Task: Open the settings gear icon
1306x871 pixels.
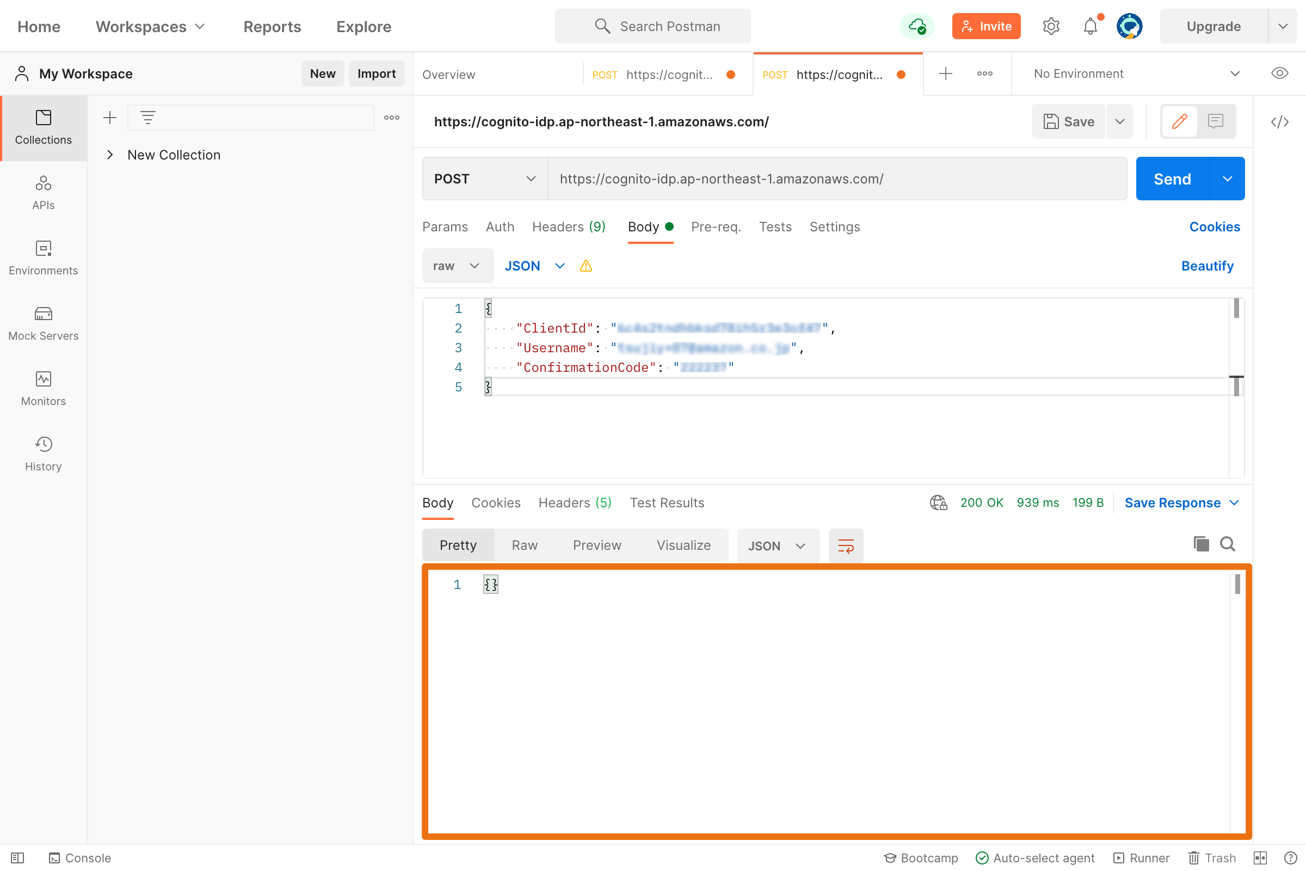Action: pyautogui.click(x=1051, y=26)
